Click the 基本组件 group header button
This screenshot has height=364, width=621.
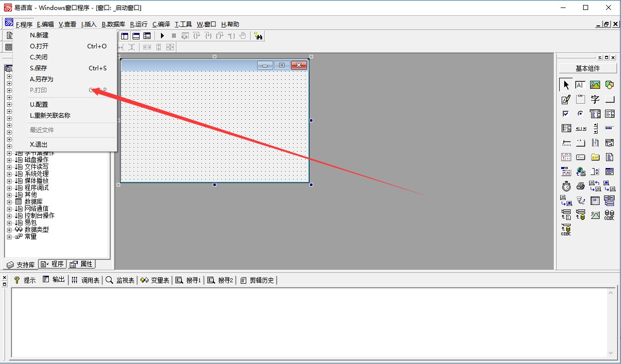click(588, 68)
